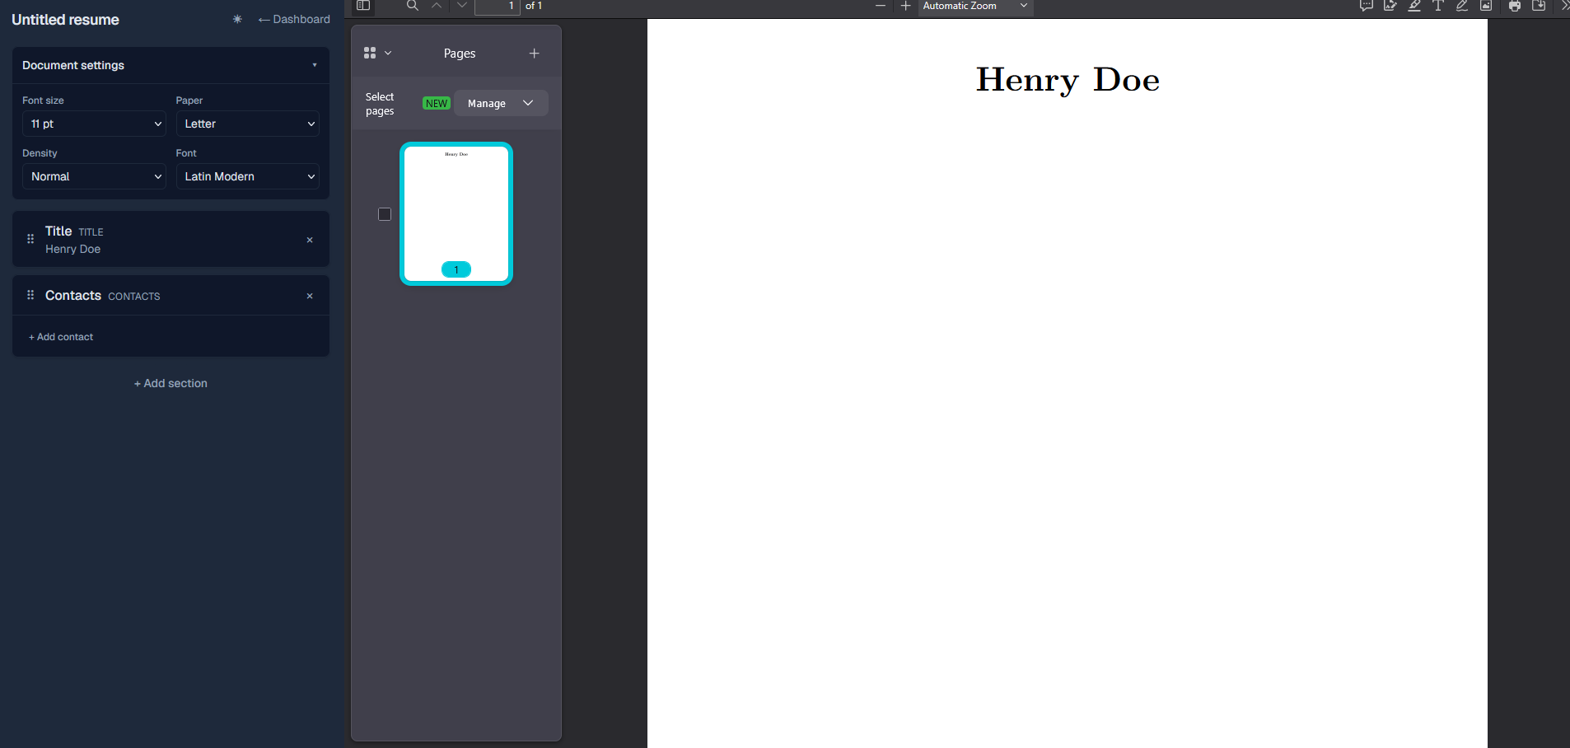The image size is (1570, 748).
Task: Select the highlight annotation tool
Action: [x=1414, y=6]
